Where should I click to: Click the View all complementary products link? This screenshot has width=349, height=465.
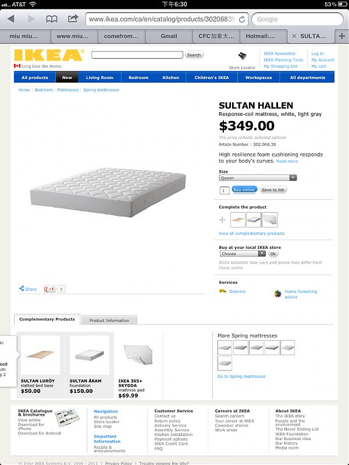(x=251, y=233)
